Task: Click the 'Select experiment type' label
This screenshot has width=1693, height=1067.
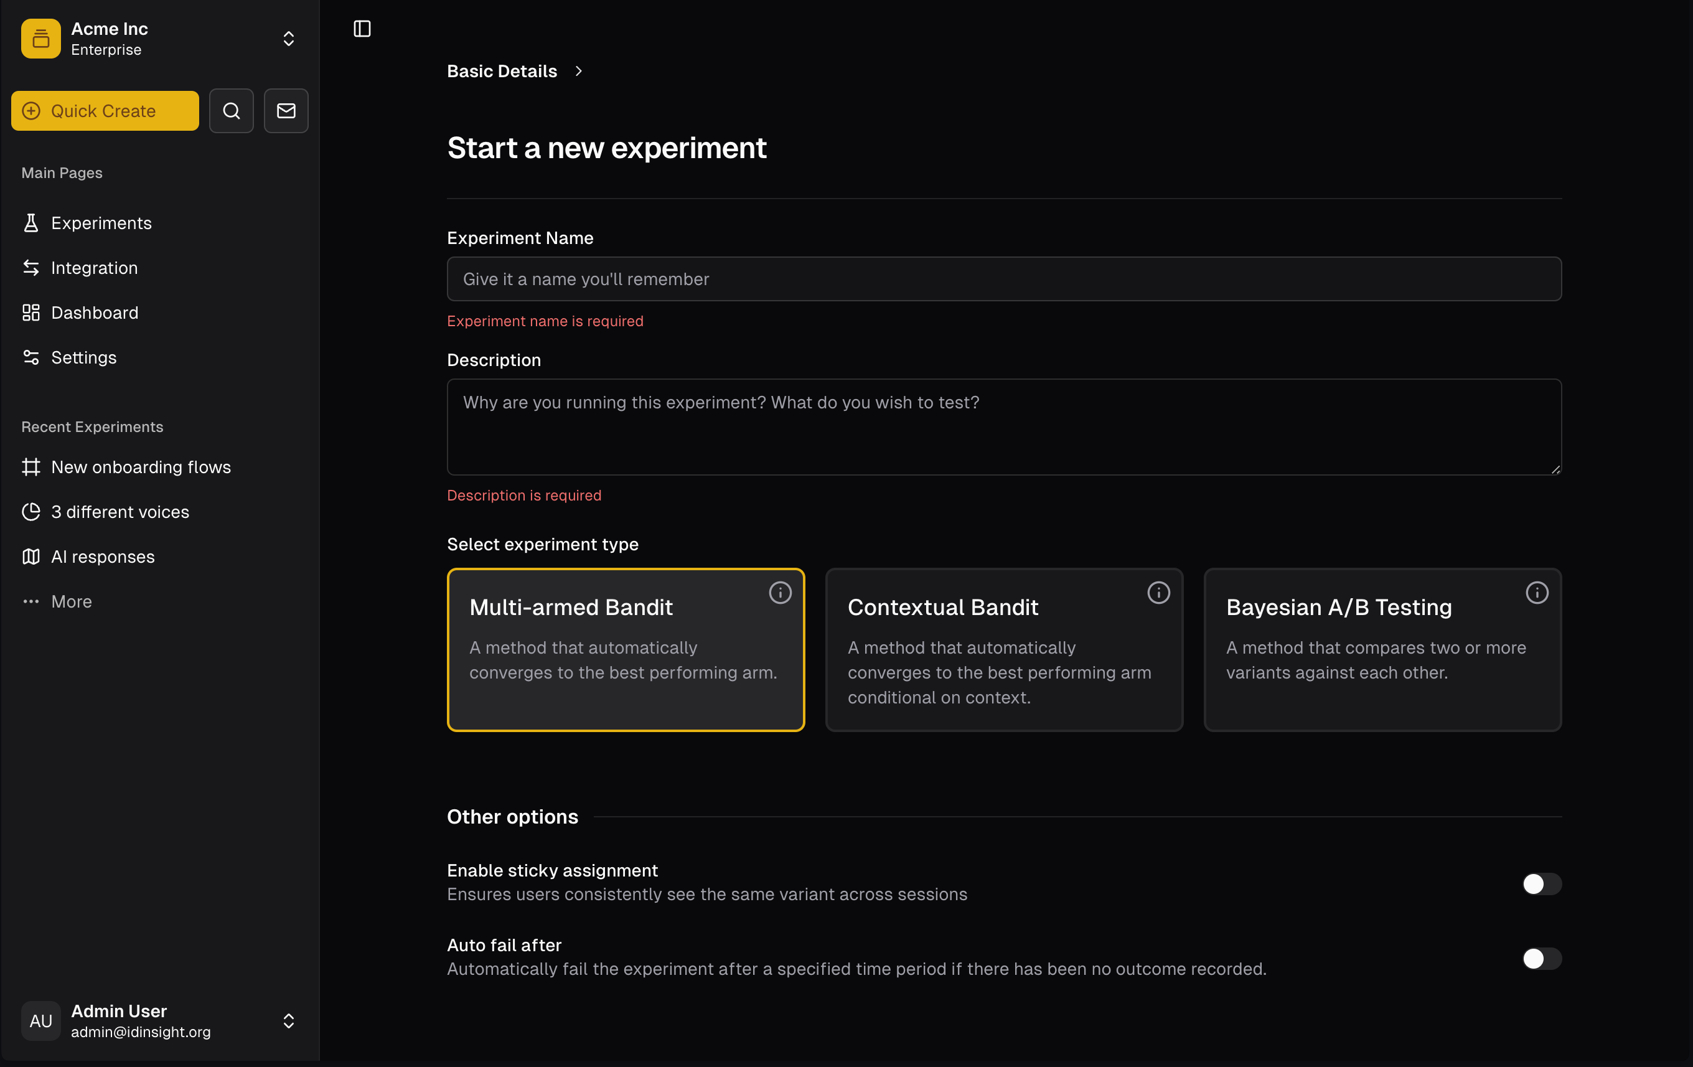Action: pyautogui.click(x=542, y=545)
